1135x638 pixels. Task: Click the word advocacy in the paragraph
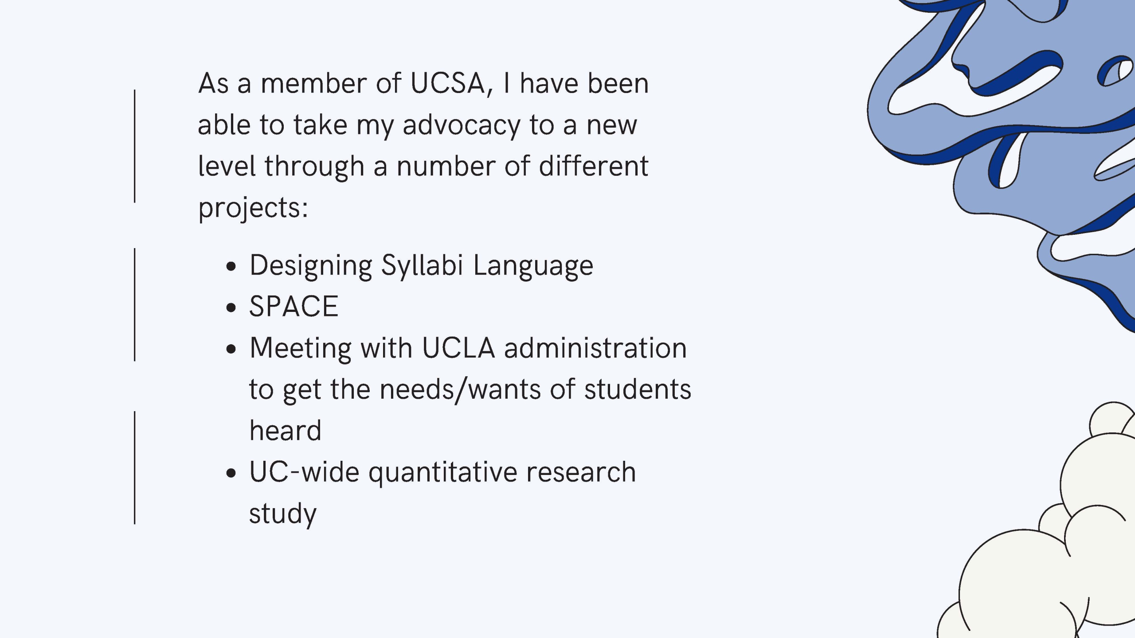[x=461, y=126]
